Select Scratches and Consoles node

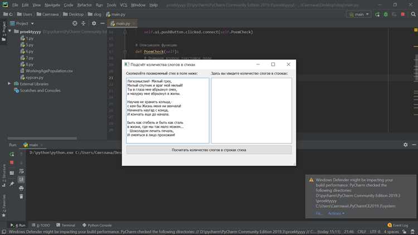[37, 90]
